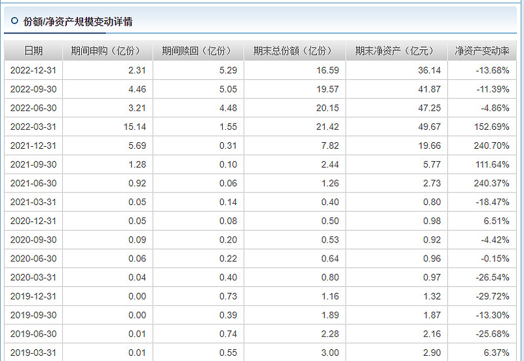The height and width of the screenshot is (361, 524).
Task: Click the date cell 2022-06-30
Action: click(x=33, y=108)
